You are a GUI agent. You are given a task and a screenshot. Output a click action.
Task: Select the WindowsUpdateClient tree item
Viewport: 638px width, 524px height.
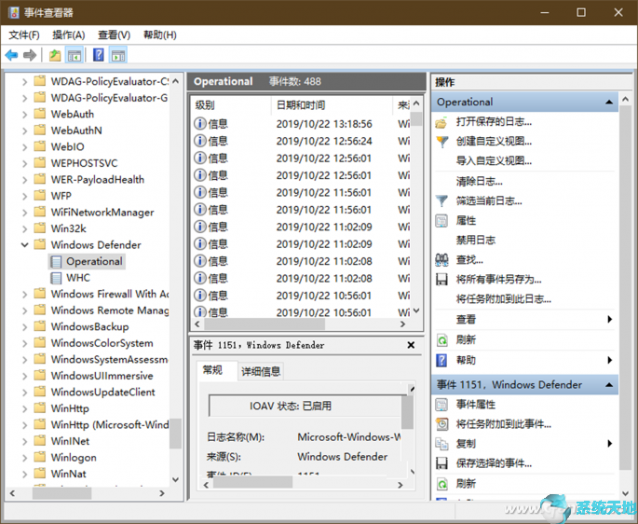102,392
